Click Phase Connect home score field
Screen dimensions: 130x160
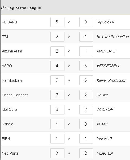pyautogui.click(x=57, y=95)
